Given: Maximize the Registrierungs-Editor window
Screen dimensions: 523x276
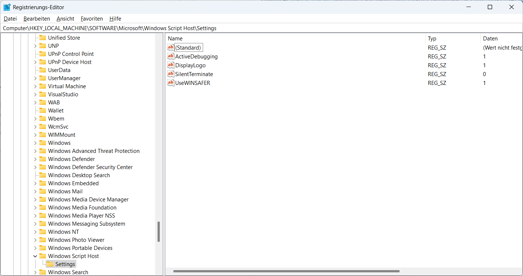Looking at the screenshot, I should [x=490, y=7].
